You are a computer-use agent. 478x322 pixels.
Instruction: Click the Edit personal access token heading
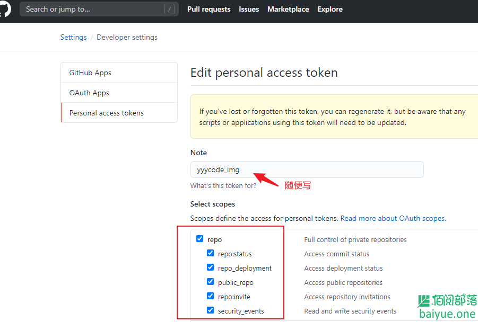pos(264,73)
